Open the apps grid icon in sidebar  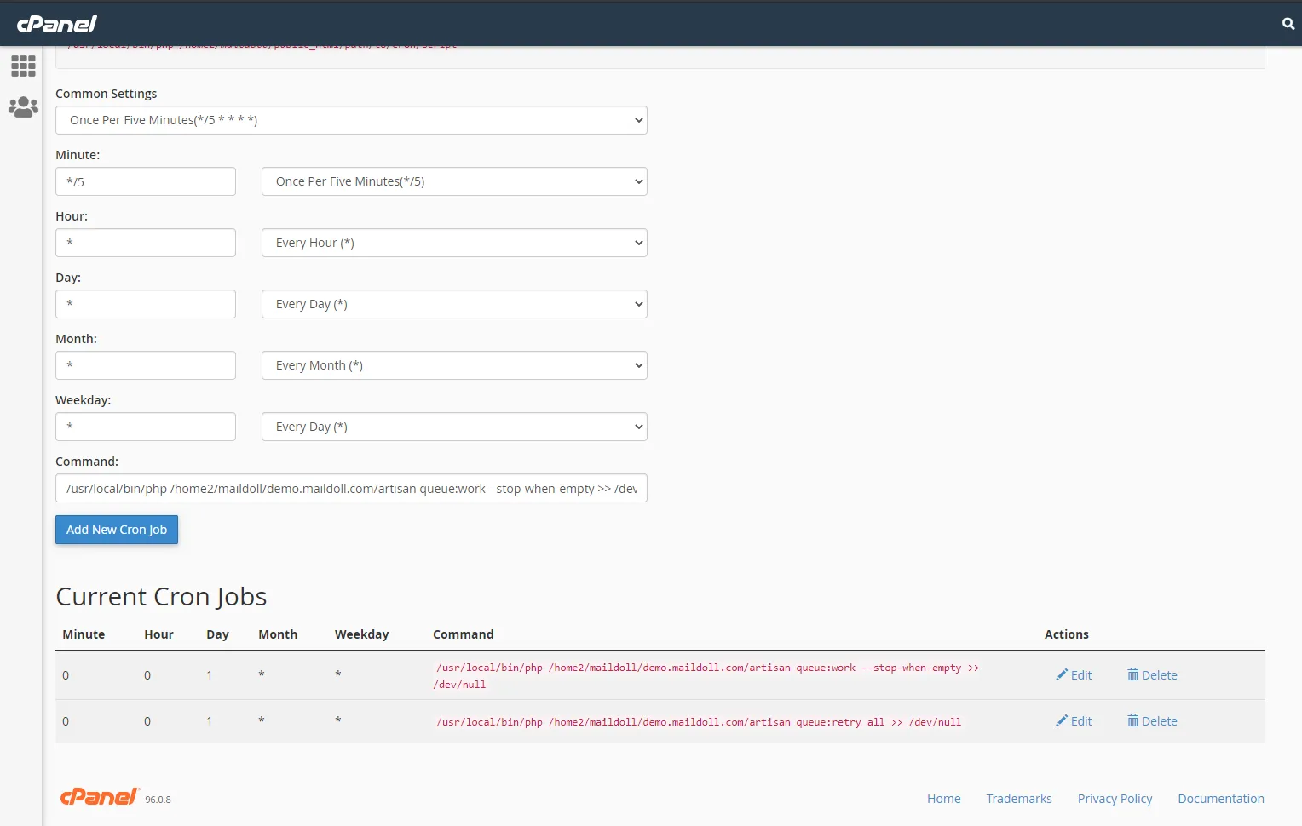pyautogui.click(x=23, y=66)
